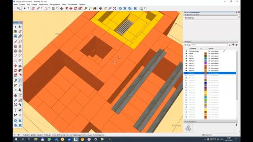Hide the Метка1 tag via eye icon
253x142 pixels.
[186, 58]
